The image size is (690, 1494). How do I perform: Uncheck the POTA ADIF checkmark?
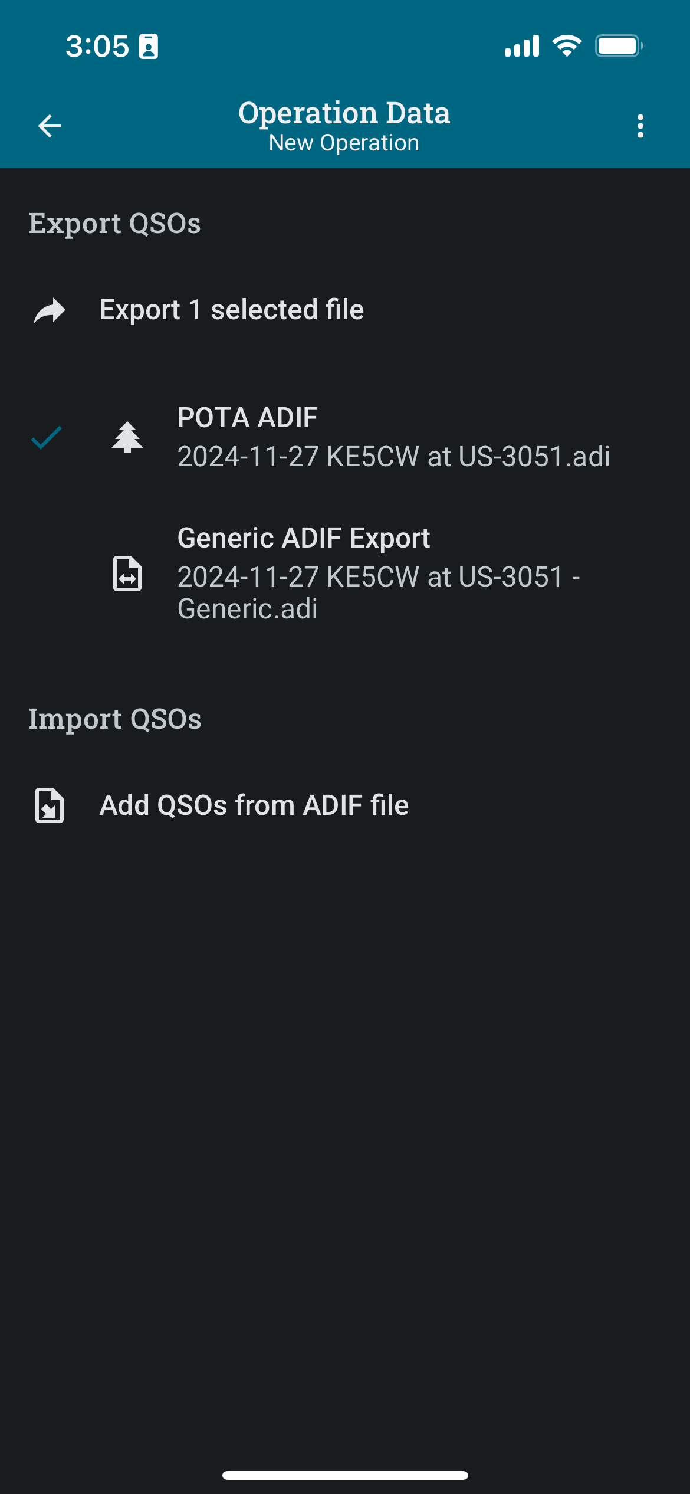47,437
